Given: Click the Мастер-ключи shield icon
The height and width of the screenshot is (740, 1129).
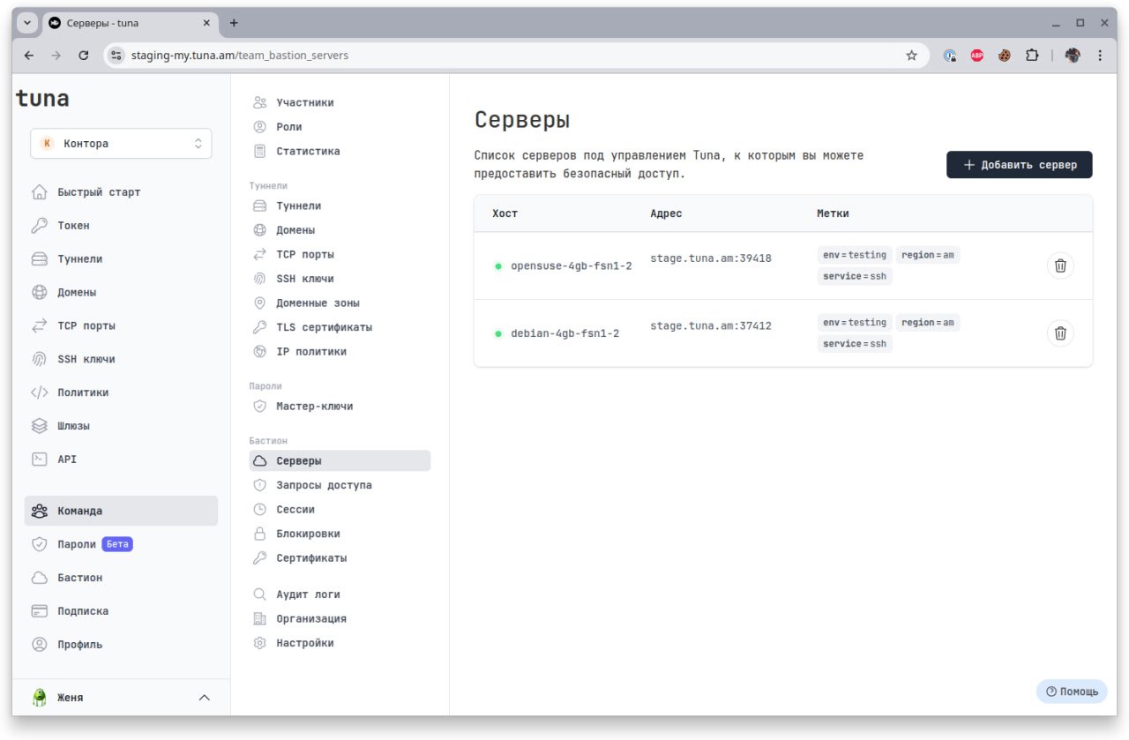Looking at the screenshot, I should (259, 407).
